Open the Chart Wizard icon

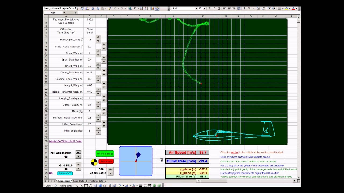(152, 8)
